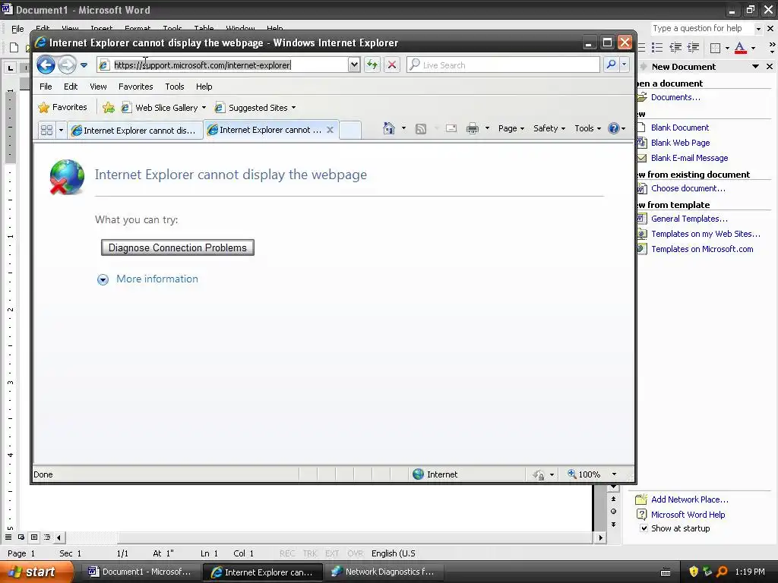Open search provider dropdown arrow
Image resolution: width=778 pixels, height=583 pixels.
click(625, 65)
